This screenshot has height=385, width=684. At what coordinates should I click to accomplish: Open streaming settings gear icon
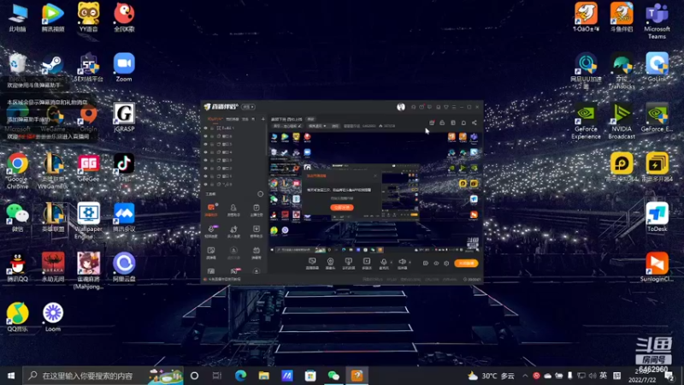[446, 264]
